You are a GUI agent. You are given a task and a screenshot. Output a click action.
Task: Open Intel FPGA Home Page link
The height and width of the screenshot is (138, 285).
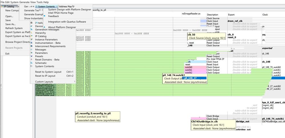click(x=61, y=13)
